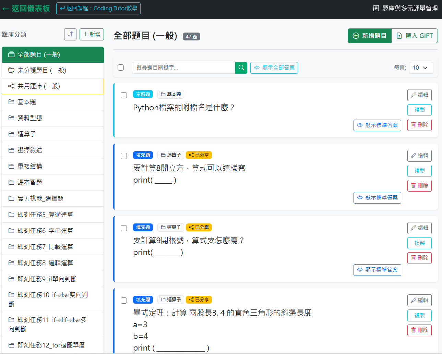The height and width of the screenshot is (354, 442).
Task: Open 題庫與多元評量管理 in header
Action: point(405,8)
